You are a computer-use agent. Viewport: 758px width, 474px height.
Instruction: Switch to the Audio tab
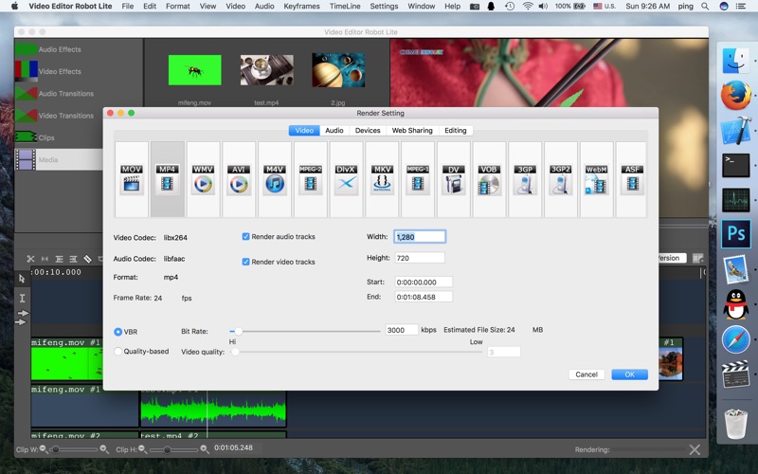coord(334,131)
